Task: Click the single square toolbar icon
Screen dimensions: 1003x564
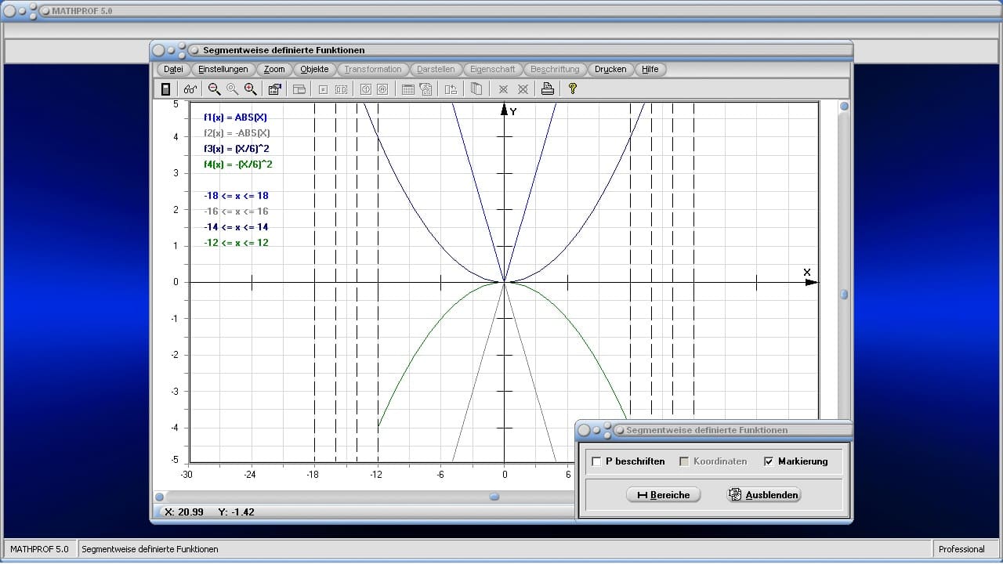Action: coord(323,89)
